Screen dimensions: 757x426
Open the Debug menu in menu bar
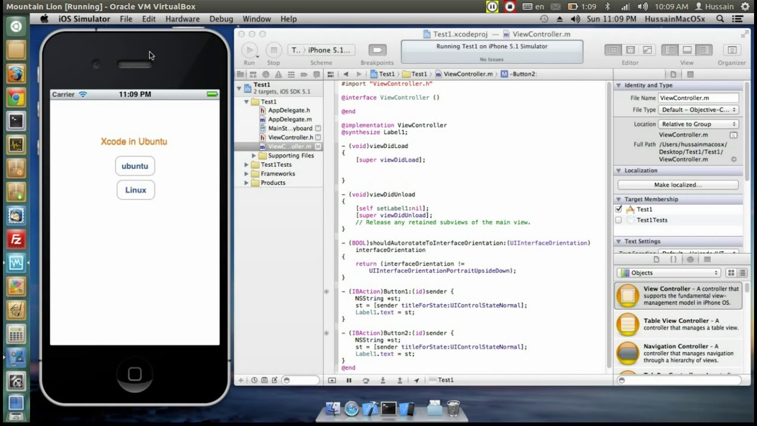(x=221, y=19)
